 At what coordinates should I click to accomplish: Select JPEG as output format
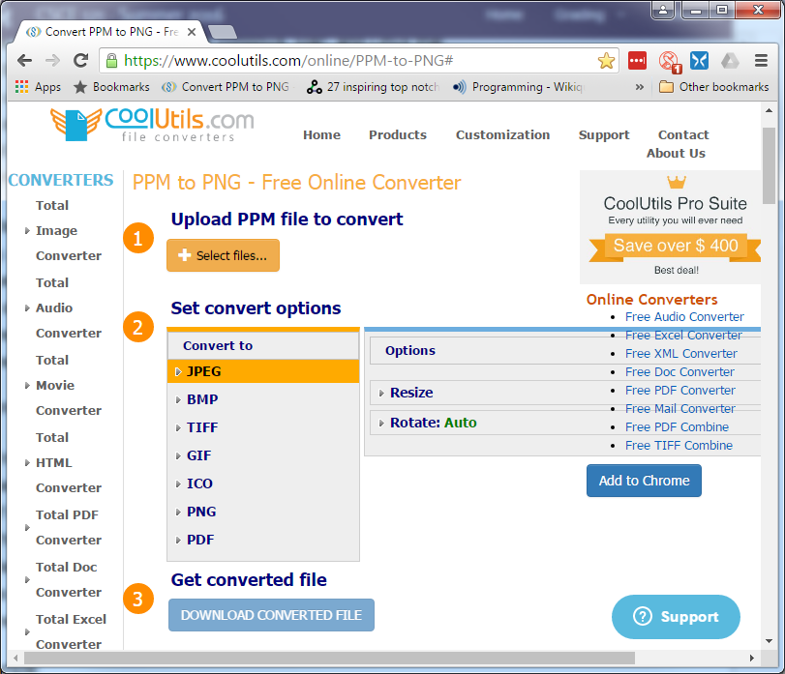[263, 371]
